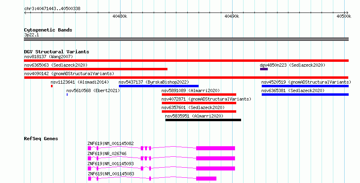Image resolution: width=360 pixels, height=183 pixels.
Task: Click the red nsv6357601 variant bar
Action: click(199, 111)
